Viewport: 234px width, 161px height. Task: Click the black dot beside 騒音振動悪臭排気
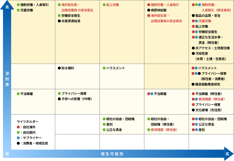[x=193, y=84]
